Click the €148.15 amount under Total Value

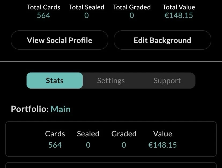pos(179,16)
